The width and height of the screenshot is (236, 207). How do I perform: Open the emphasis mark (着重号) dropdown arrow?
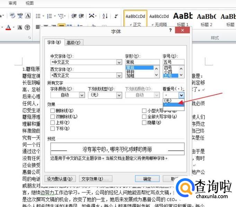click(181, 95)
